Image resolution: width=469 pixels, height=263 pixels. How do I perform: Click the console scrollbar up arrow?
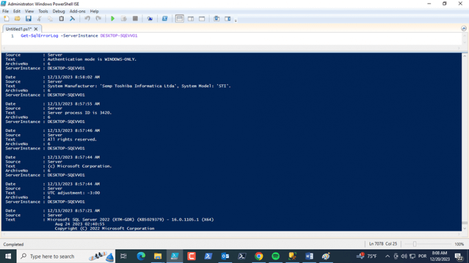coord(465,56)
